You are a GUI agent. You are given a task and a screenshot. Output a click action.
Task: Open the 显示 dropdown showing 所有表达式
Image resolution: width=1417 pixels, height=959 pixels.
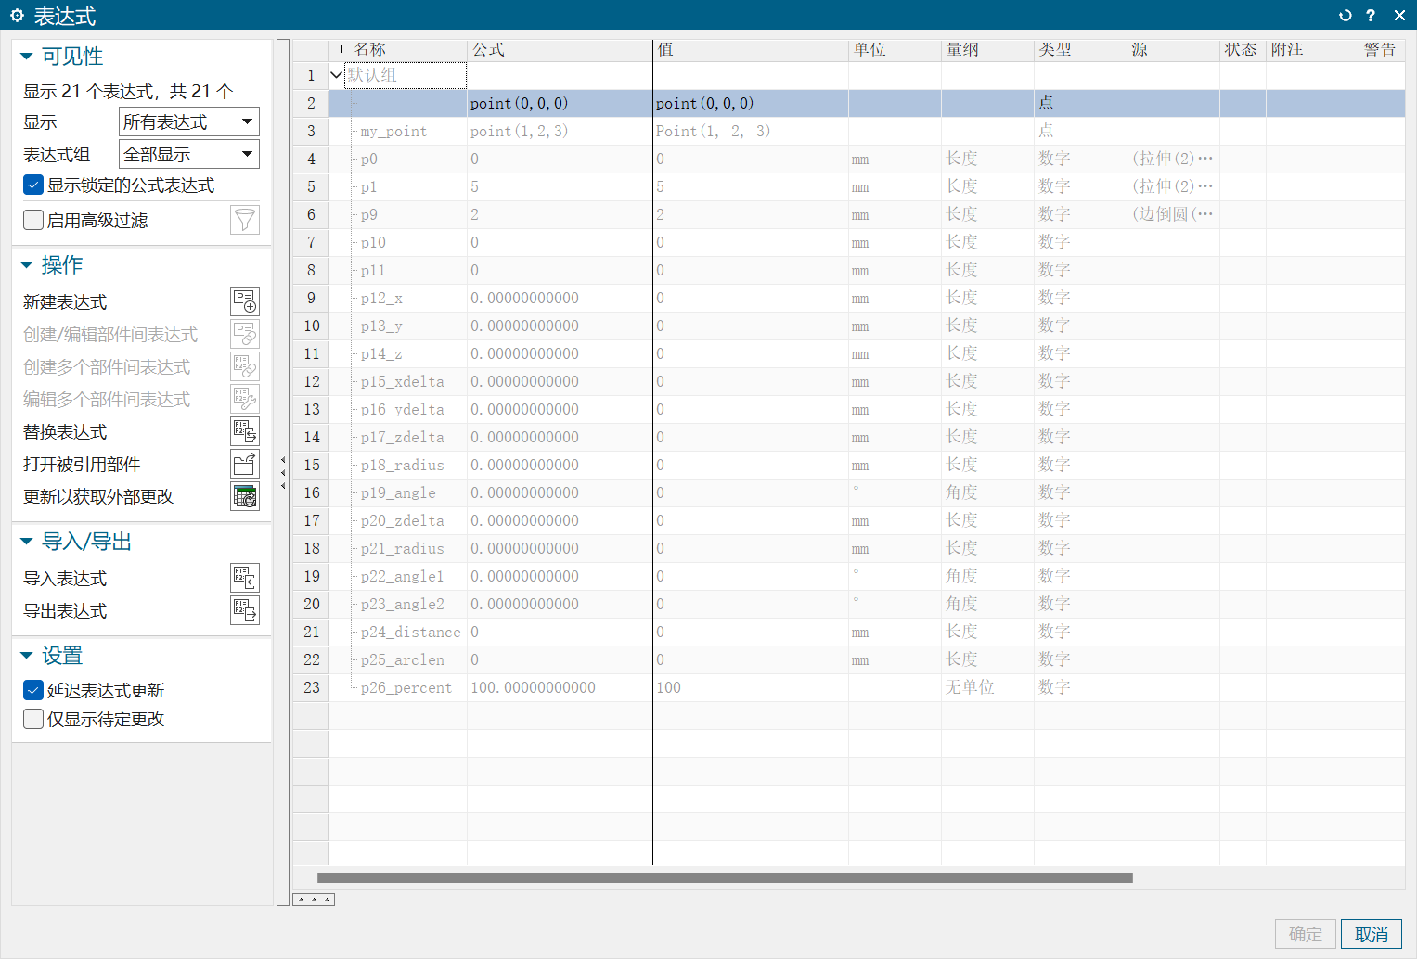(189, 121)
